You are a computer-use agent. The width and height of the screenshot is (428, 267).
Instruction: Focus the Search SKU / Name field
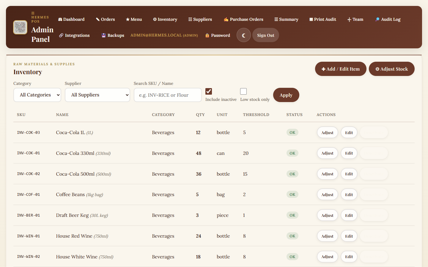click(x=168, y=95)
